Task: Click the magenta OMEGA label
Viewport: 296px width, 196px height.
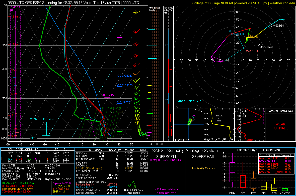Action: tap(16, 7)
